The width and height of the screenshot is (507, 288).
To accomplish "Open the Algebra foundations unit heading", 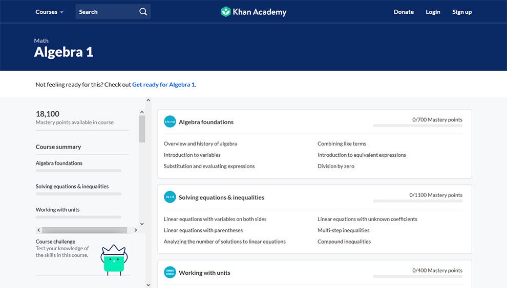I will pos(206,122).
